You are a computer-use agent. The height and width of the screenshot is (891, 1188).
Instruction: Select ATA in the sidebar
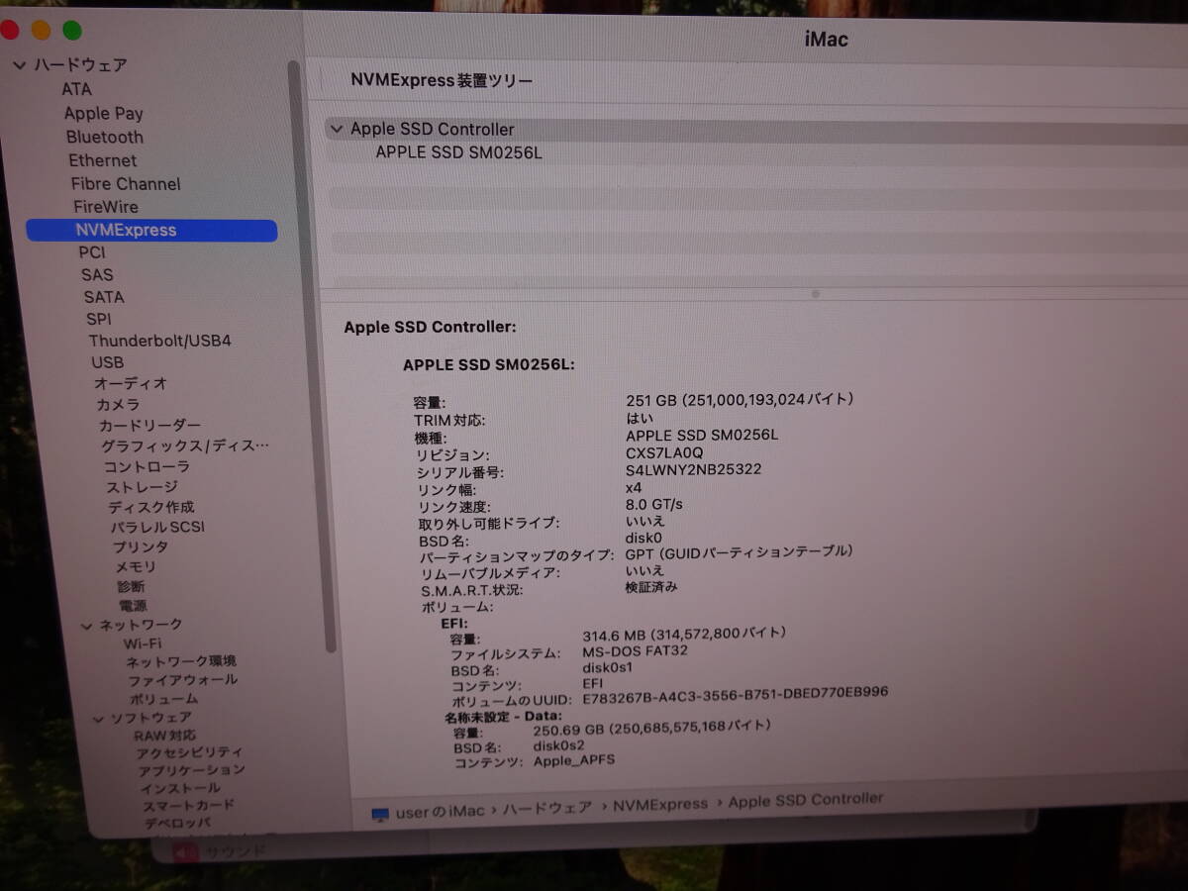point(76,89)
